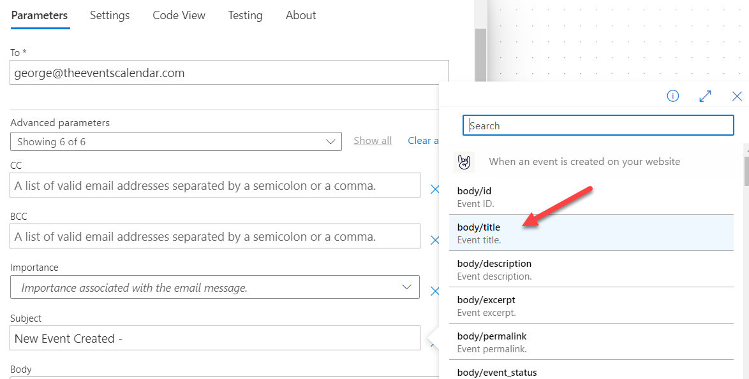Screen dimensions: 749x379
Task: Expand the dynamic content panel to full size
Action: (705, 96)
